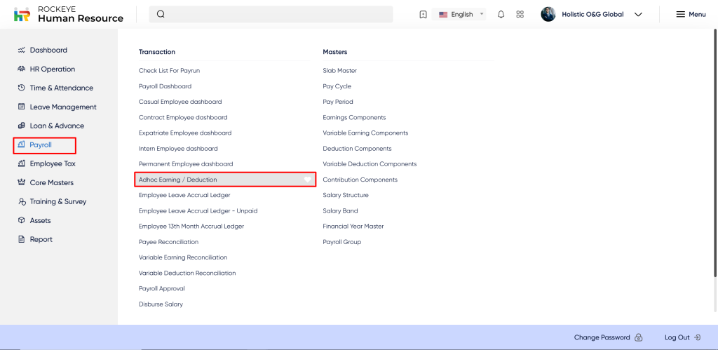Open the notifications bell icon

click(x=501, y=14)
